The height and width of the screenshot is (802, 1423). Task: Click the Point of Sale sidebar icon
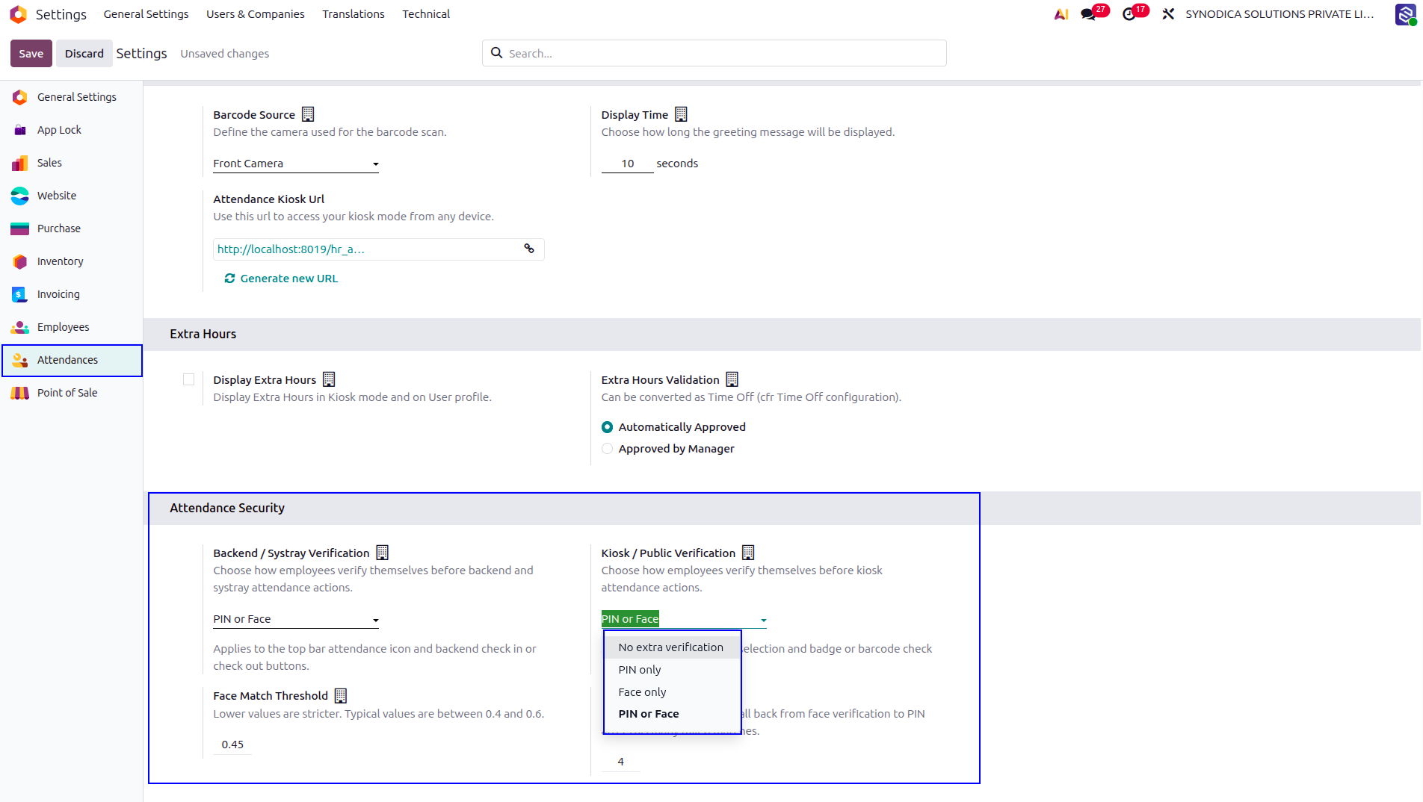point(20,393)
